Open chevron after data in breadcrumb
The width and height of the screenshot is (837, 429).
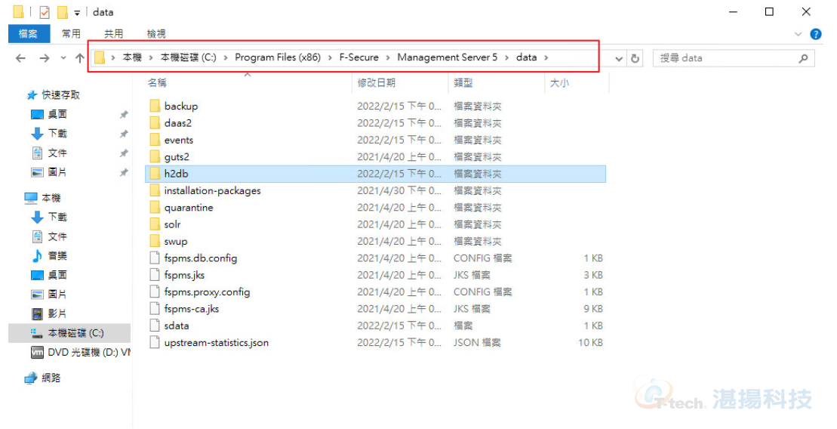pos(546,57)
